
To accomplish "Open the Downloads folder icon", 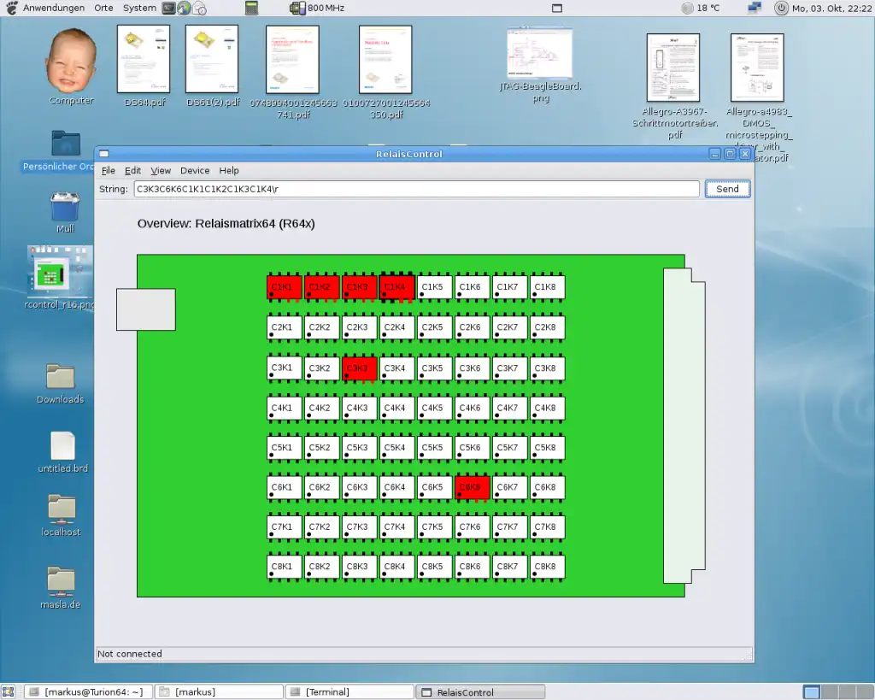I will [x=61, y=384].
